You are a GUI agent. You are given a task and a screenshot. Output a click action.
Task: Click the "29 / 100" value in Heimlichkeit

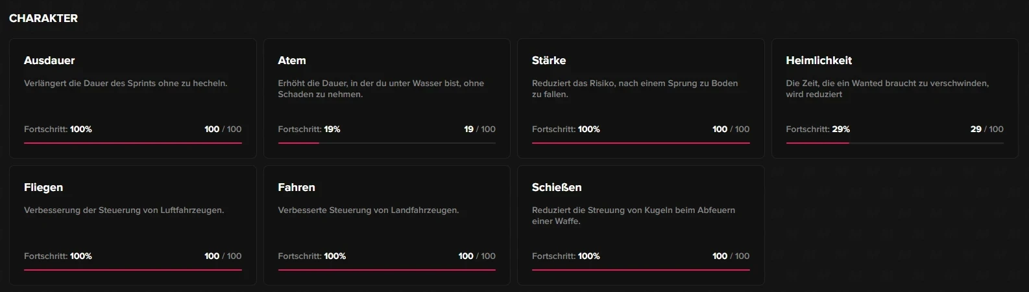987,129
